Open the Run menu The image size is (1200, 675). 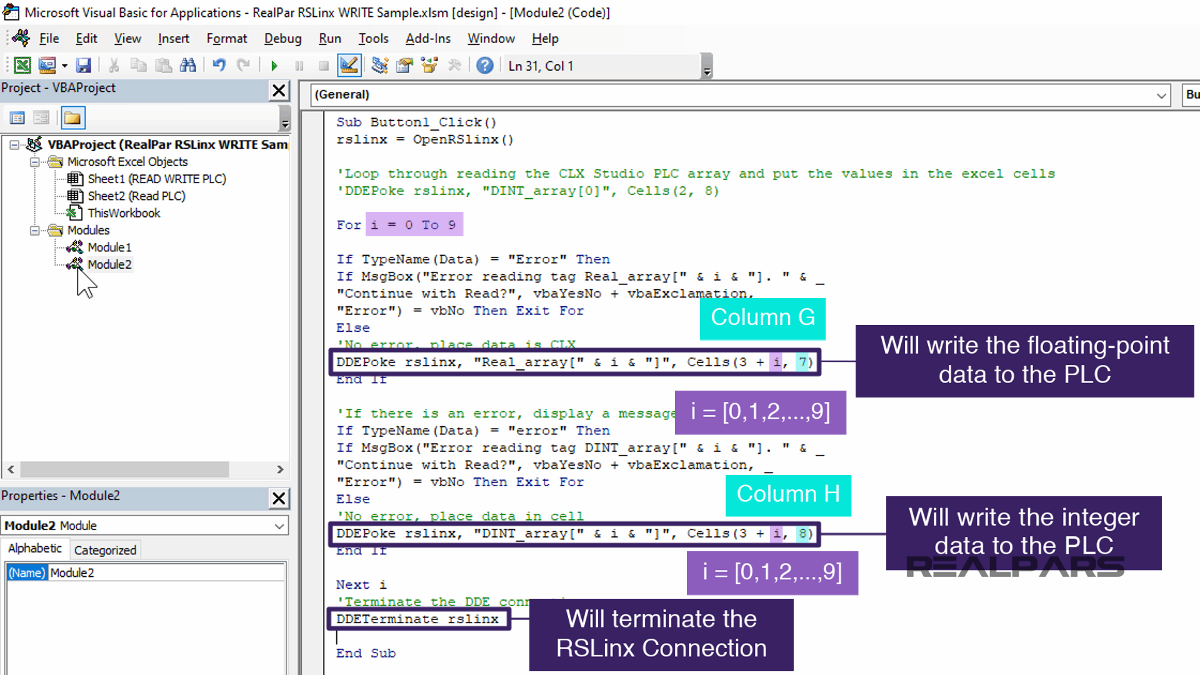(x=330, y=39)
